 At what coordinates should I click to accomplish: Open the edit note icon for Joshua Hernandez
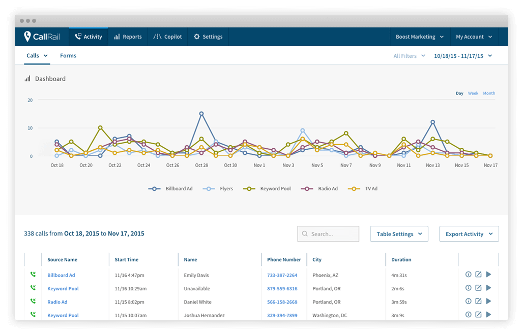[478, 314]
